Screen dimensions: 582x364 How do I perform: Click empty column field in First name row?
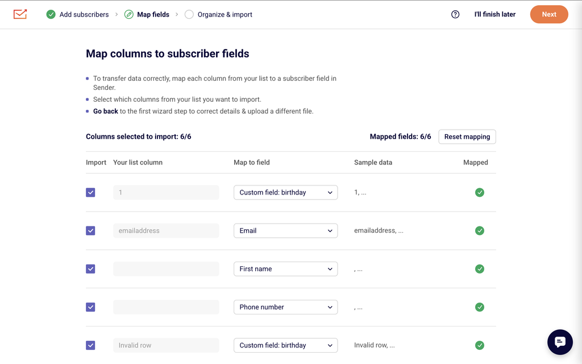tap(166, 269)
